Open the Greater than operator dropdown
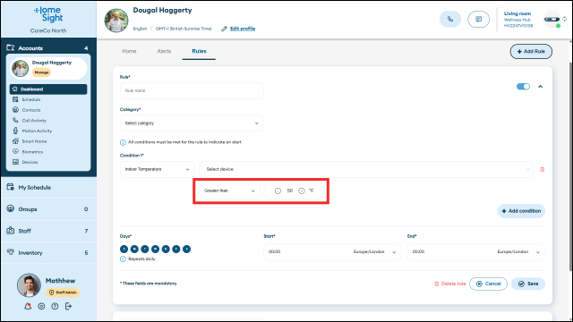 point(229,191)
